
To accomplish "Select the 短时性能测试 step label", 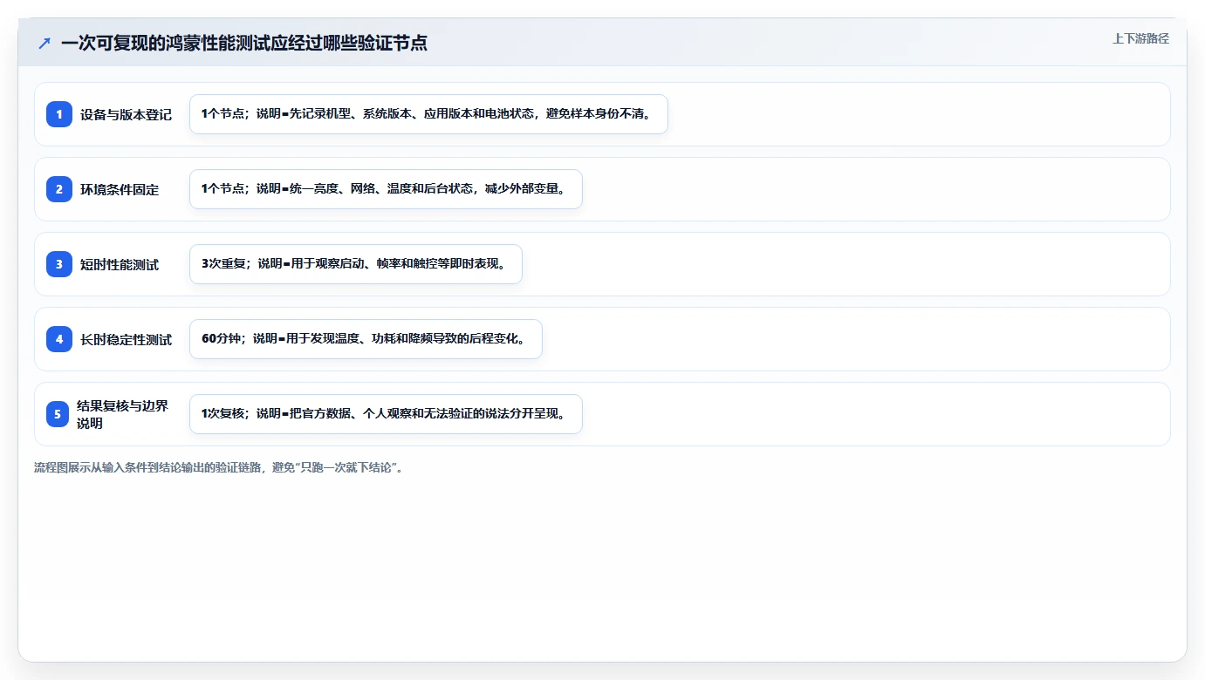I will pos(120,264).
